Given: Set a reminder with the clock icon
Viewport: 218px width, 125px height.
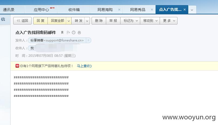Looking at the screenshot, I should coord(73,32).
